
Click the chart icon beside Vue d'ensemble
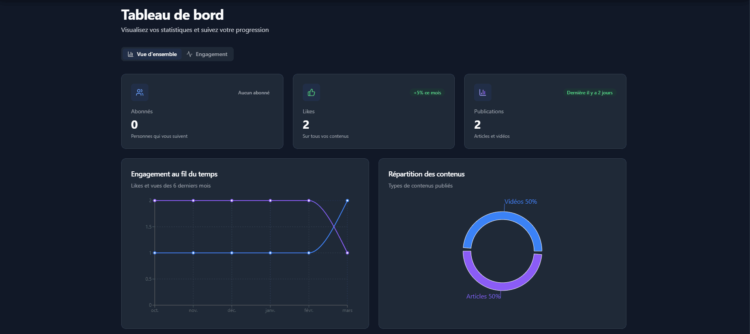click(x=131, y=54)
